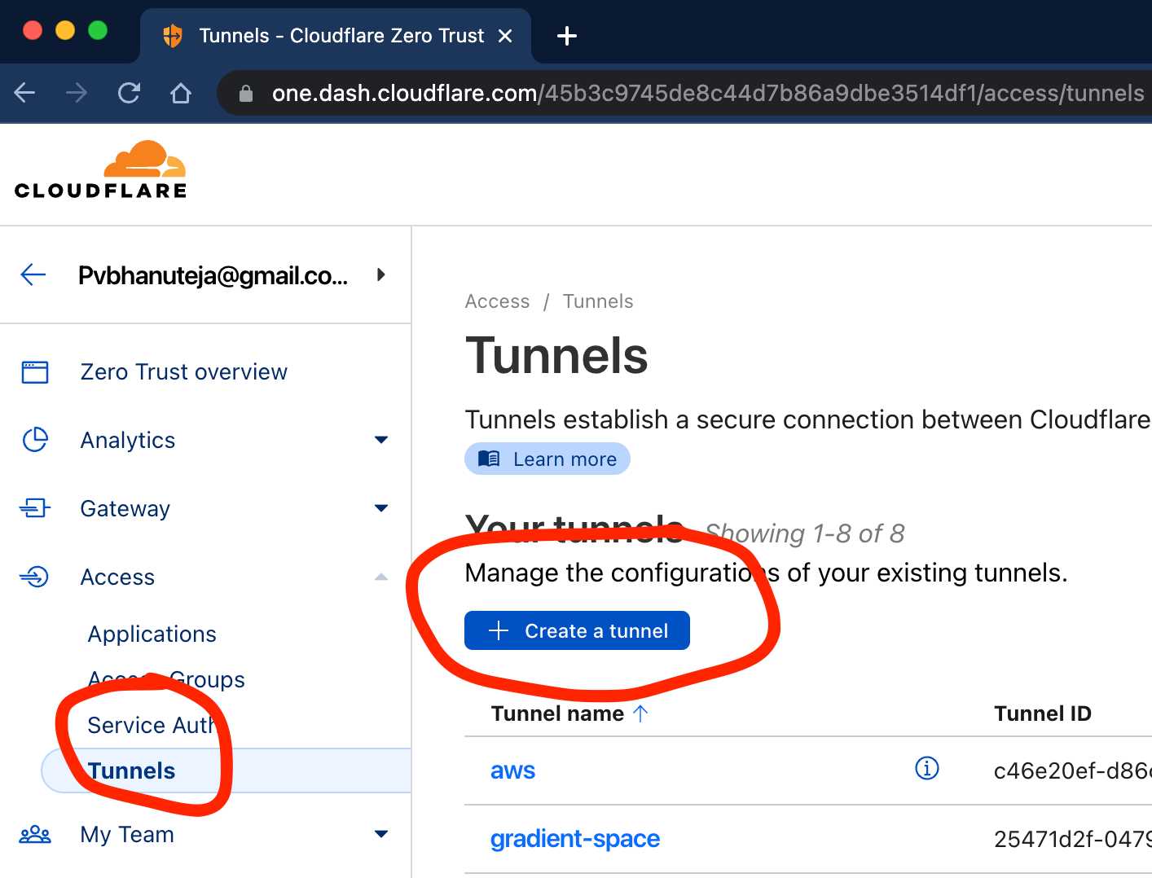Click the Pvbhanuteja@gmail.co... account name
The image size is (1152, 878).
213,275
